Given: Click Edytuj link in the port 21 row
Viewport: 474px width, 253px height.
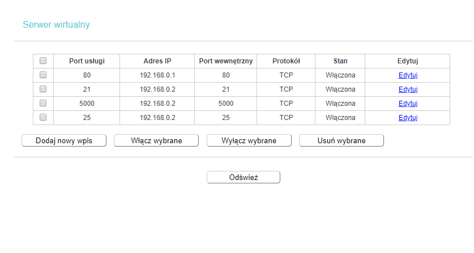Looking at the screenshot, I should click(408, 89).
